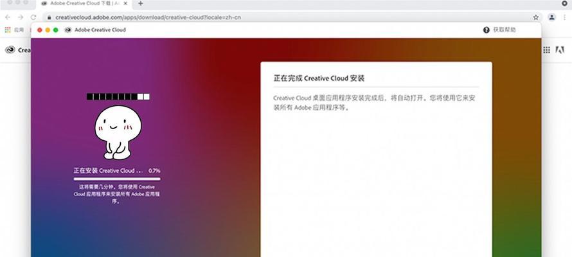The image size is (572, 257).
Task: Click the 正在安装 Creative Cloud status label
Action: pyautogui.click(x=109, y=171)
